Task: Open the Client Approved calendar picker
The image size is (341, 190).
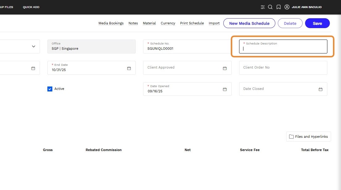Action: (225, 68)
